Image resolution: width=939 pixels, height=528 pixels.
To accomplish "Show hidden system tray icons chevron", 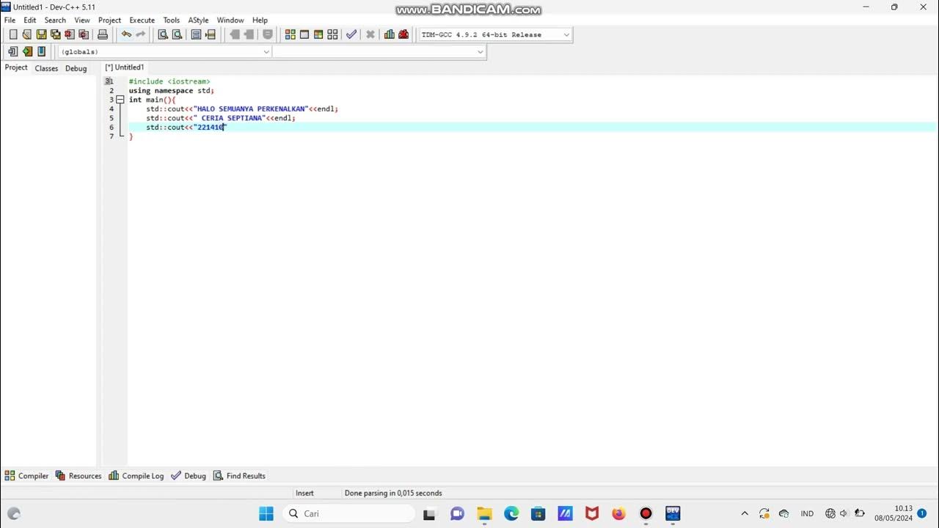I will pos(745,513).
